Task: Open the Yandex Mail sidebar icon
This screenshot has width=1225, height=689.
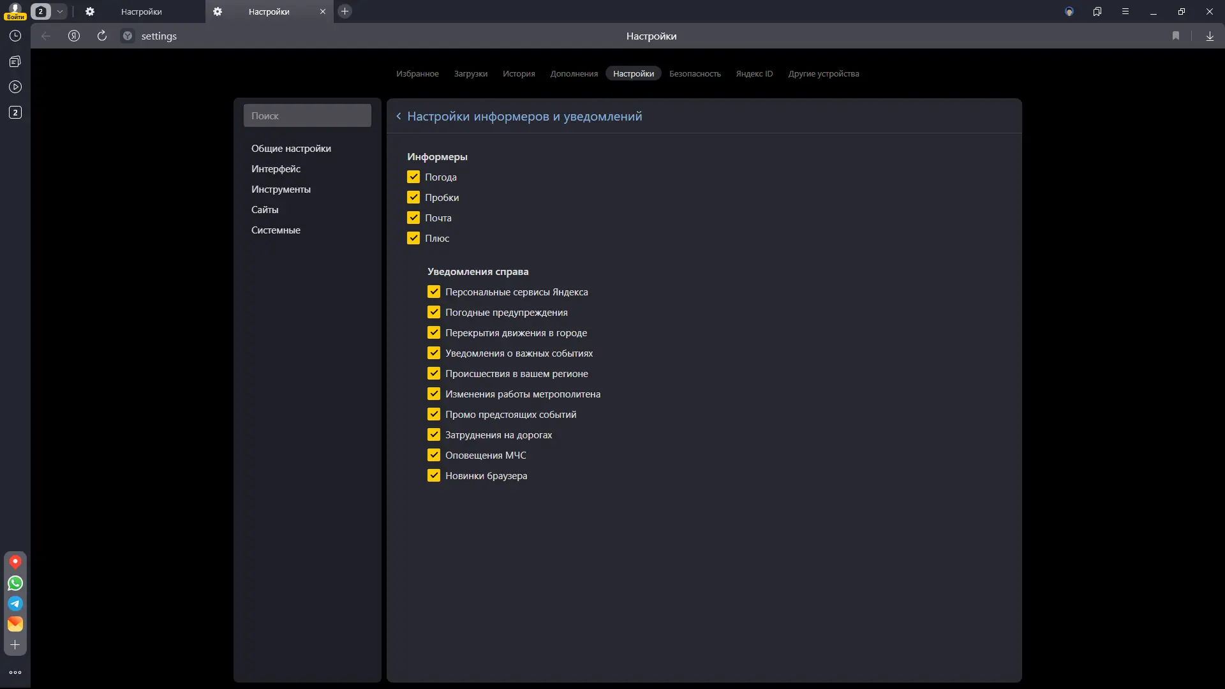Action: [x=15, y=624]
